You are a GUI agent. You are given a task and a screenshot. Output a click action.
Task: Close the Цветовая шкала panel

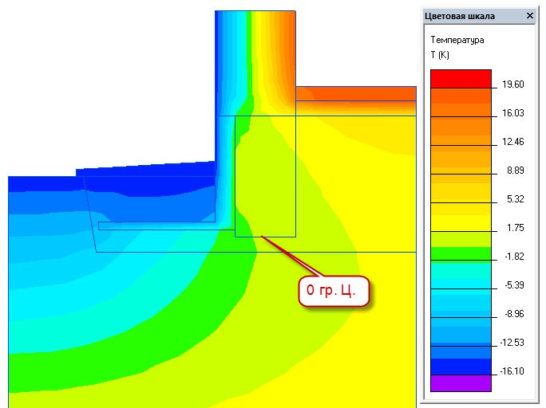click(x=530, y=16)
